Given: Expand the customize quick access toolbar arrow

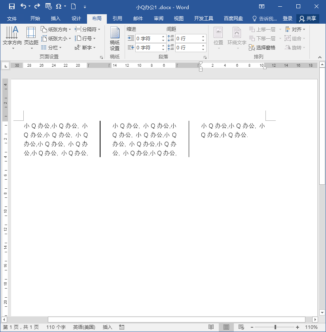Looking at the screenshot, I should pos(85,7).
